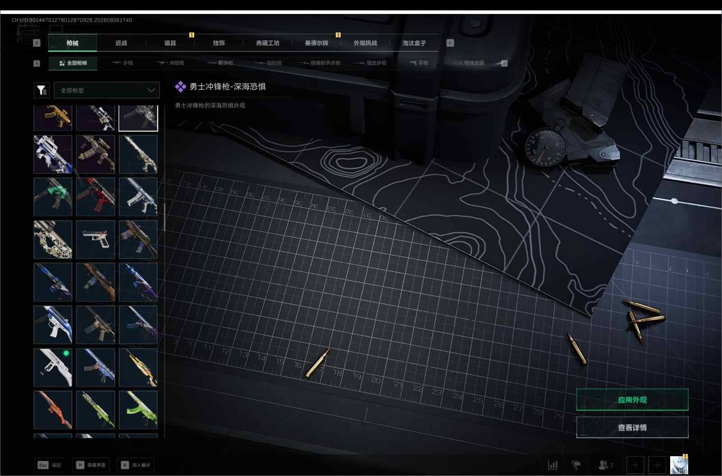Click the skin list scrollbar handle
The height and width of the screenshot is (476, 722).
coord(165,217)
